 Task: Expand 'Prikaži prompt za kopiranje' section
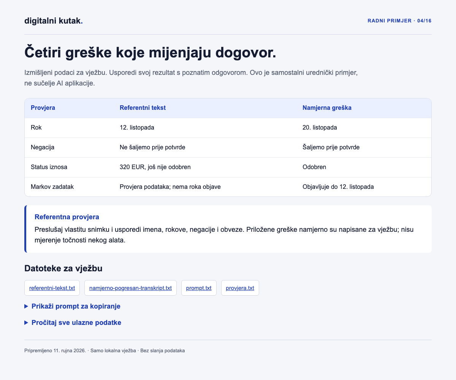pos(72,306)
